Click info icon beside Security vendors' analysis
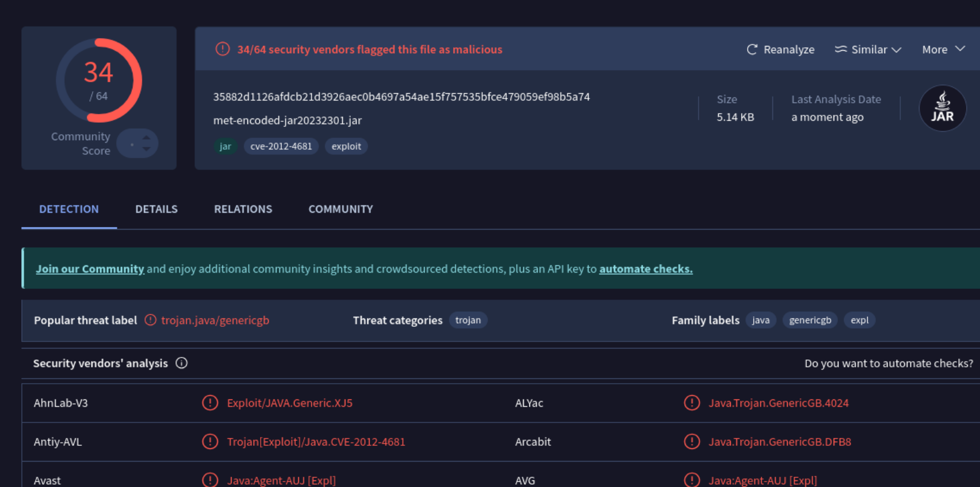 181,363
